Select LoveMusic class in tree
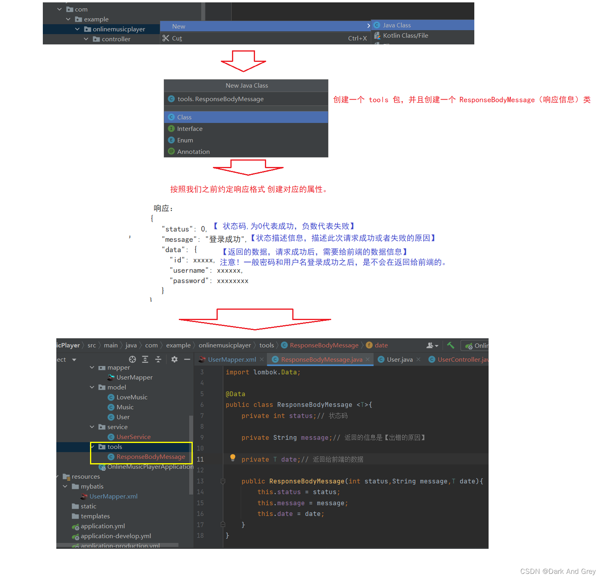This screenshot has width=602, height=579. [128, 397]
